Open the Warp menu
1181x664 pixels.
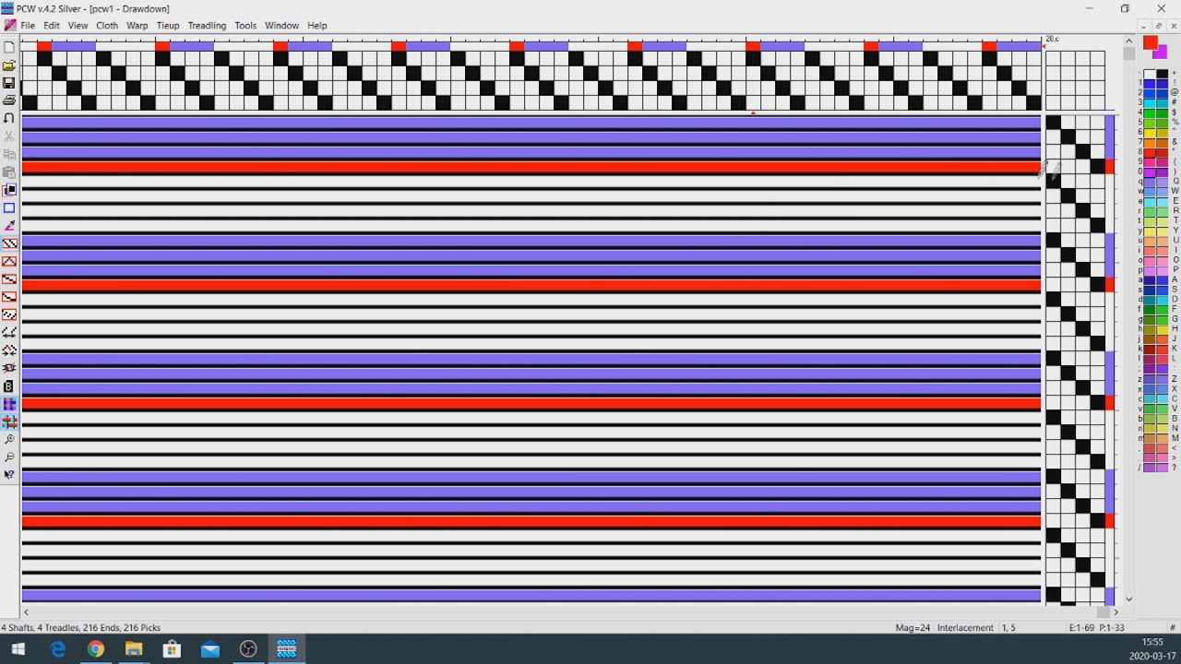click(137, 26)
